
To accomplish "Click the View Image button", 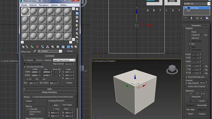I will tap(67, 105).
